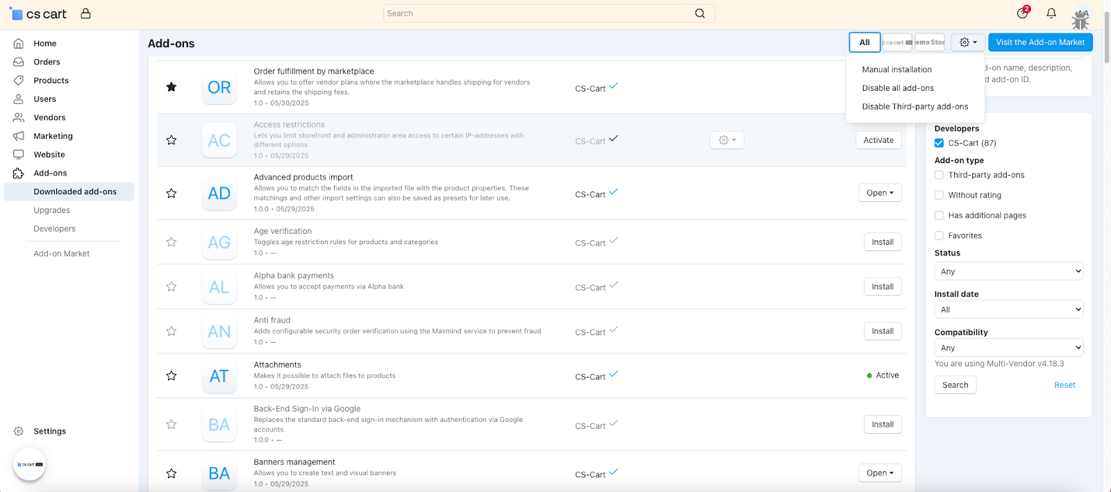The height and width of the screenshot is (492, 1111).
Task: Open the Install date dropdown
Action: click(1009, 309)
